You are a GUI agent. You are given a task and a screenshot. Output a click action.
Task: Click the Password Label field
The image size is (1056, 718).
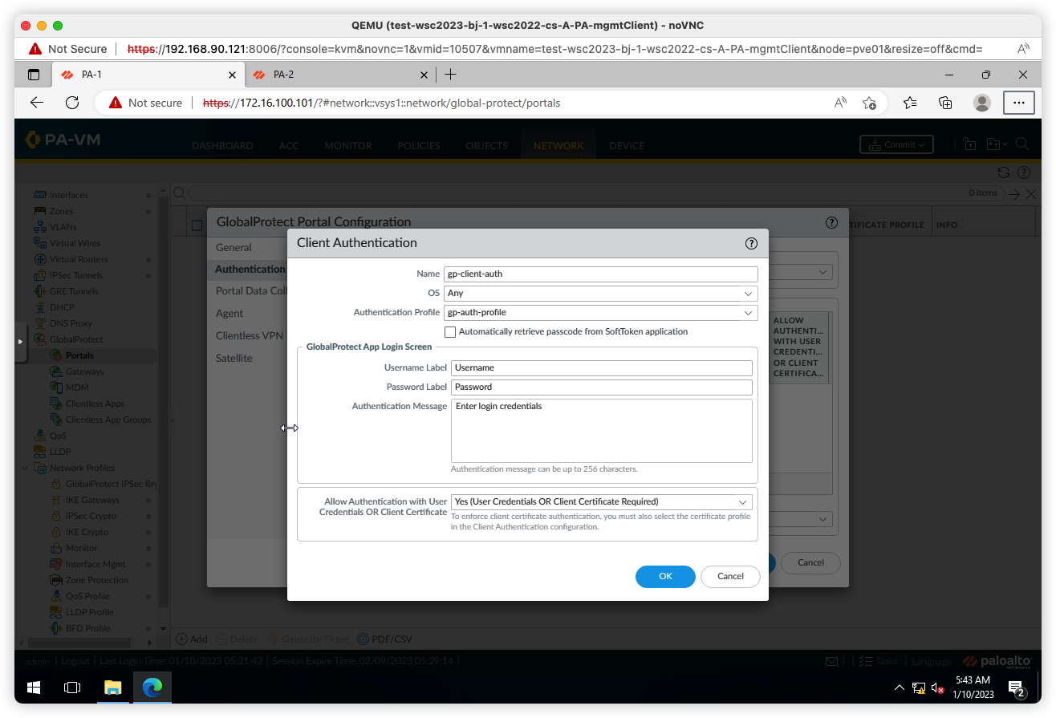(x=601, y=387)
